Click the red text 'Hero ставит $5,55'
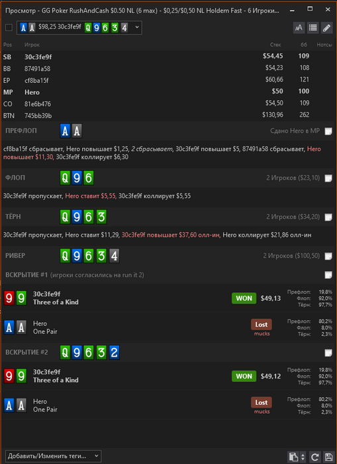 point(91,196)
